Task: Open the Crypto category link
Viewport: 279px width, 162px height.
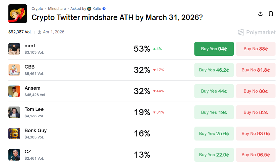Action: tap(37, 9)
